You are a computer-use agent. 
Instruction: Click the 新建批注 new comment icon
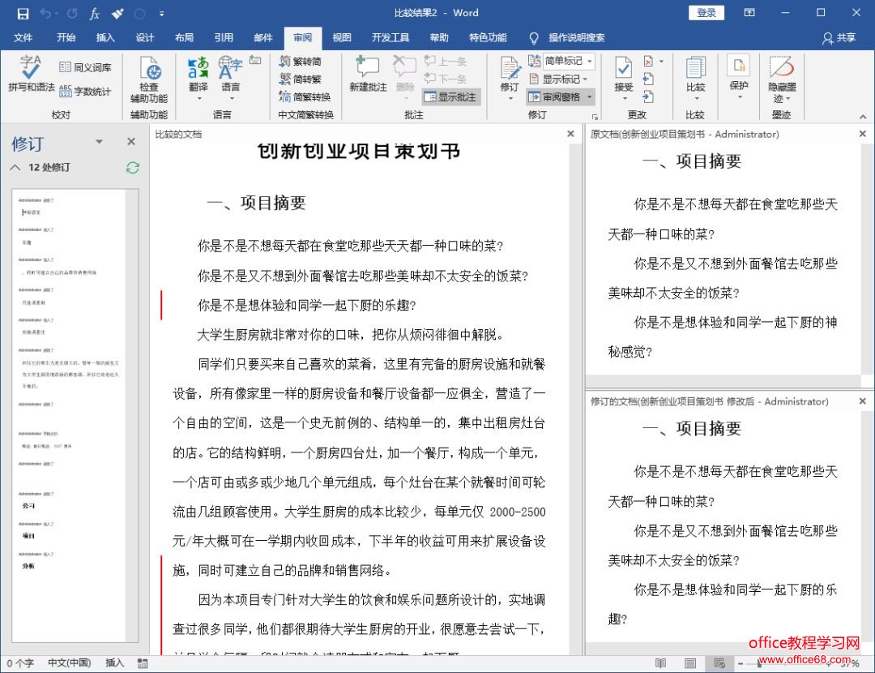[x=367, y=68]
